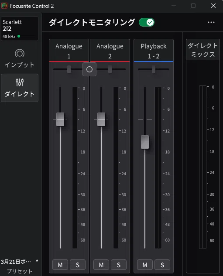This screenshot has height=276, width=223.
Task: Click the Analogue 2 channel header
Action: coord(110,51)
